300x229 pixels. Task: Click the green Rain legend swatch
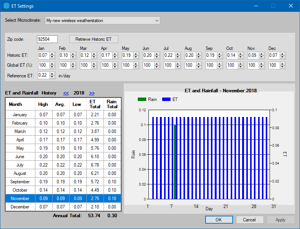click(142, 99)
